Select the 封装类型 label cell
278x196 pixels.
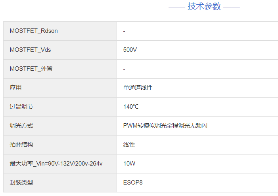tap(21, 183)
